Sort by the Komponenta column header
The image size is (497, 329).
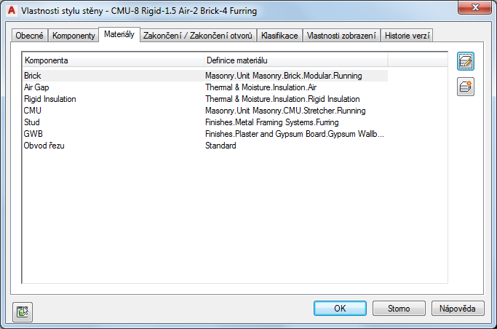pyautogui.click(x=113, y=60)
